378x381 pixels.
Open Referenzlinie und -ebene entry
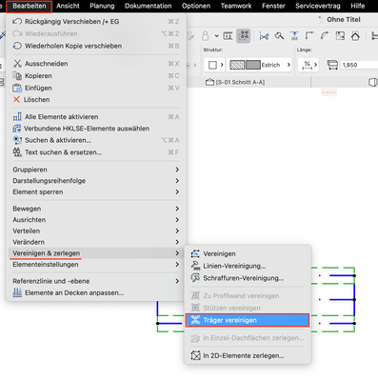[95, 281]
